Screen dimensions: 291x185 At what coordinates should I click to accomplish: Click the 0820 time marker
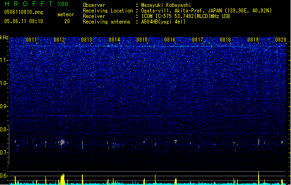(x=281, y=39)
